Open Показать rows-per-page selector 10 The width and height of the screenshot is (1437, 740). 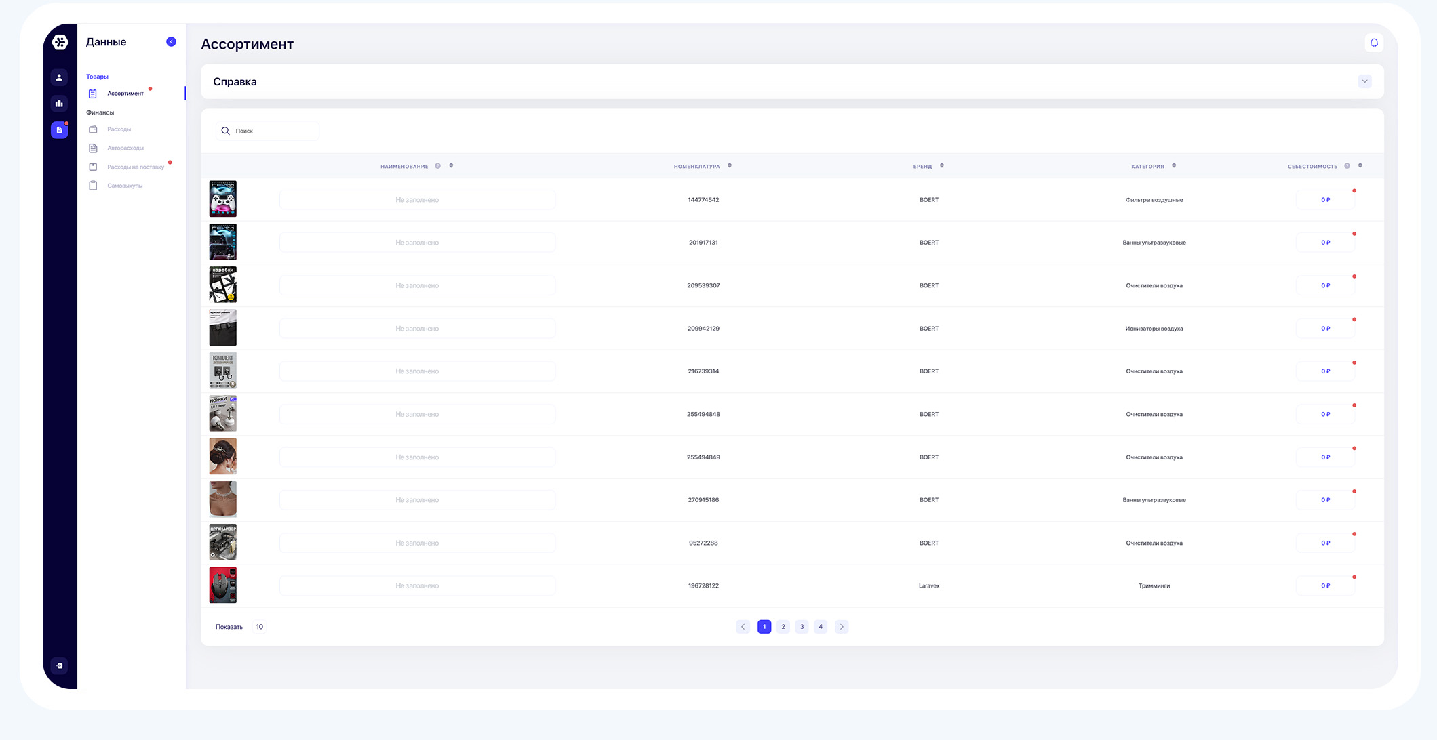point(259,627)
